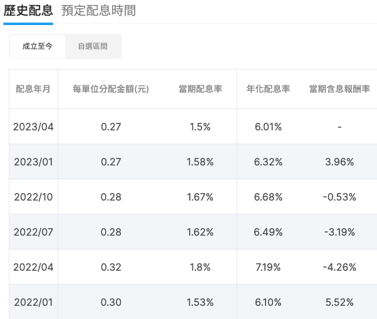Click the 0.32 distribution amount cell
The height and width of the screenshot is (319, 377).
coord(111,267)
